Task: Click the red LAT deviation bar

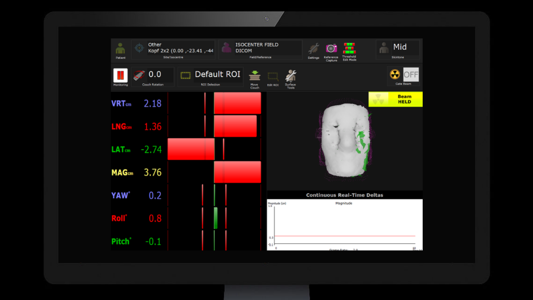Action: (191, 149)
